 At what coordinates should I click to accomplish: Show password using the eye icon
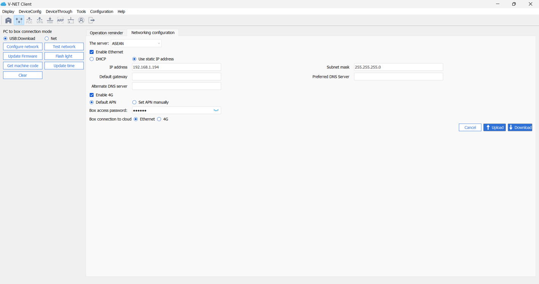[x=216, y=111]
